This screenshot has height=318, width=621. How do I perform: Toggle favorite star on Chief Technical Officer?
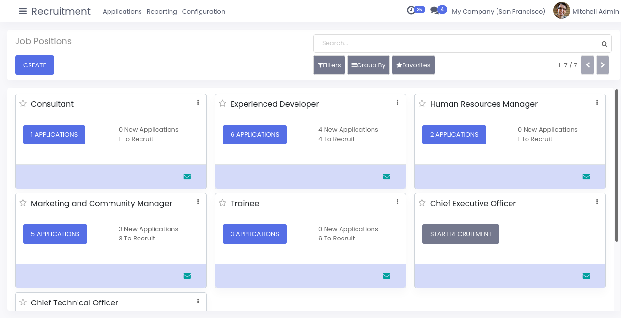click(x=23, y=302)
